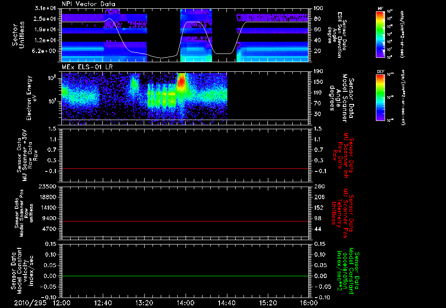Select the 'Sector Unitless' axis label
The height and width of the screenshot is (308, 446).
pos(18,35)
